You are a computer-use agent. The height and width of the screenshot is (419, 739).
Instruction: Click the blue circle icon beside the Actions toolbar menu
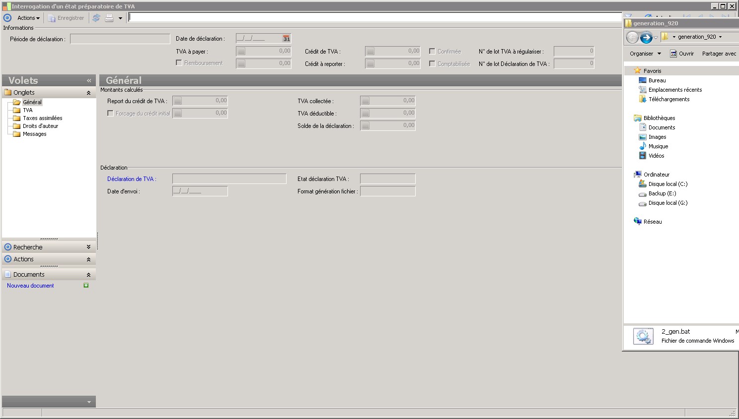click(x=7, y=18)
